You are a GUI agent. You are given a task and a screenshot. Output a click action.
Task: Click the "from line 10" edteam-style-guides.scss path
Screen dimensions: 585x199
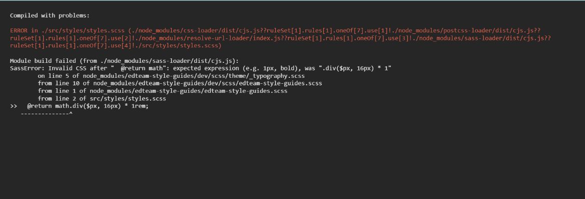(180, 83)
